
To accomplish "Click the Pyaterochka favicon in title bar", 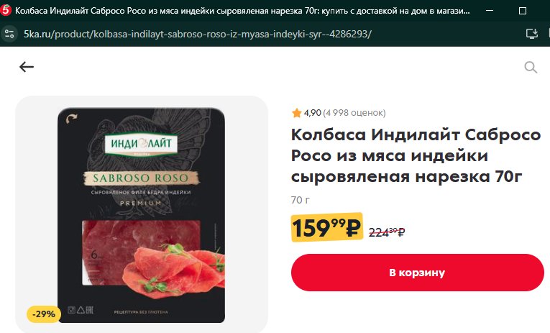I will click(6, 11).
